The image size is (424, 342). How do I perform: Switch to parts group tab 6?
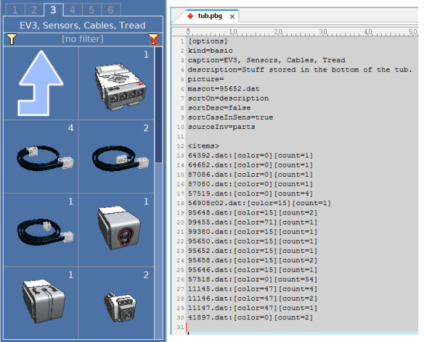[x=111, y=10]
